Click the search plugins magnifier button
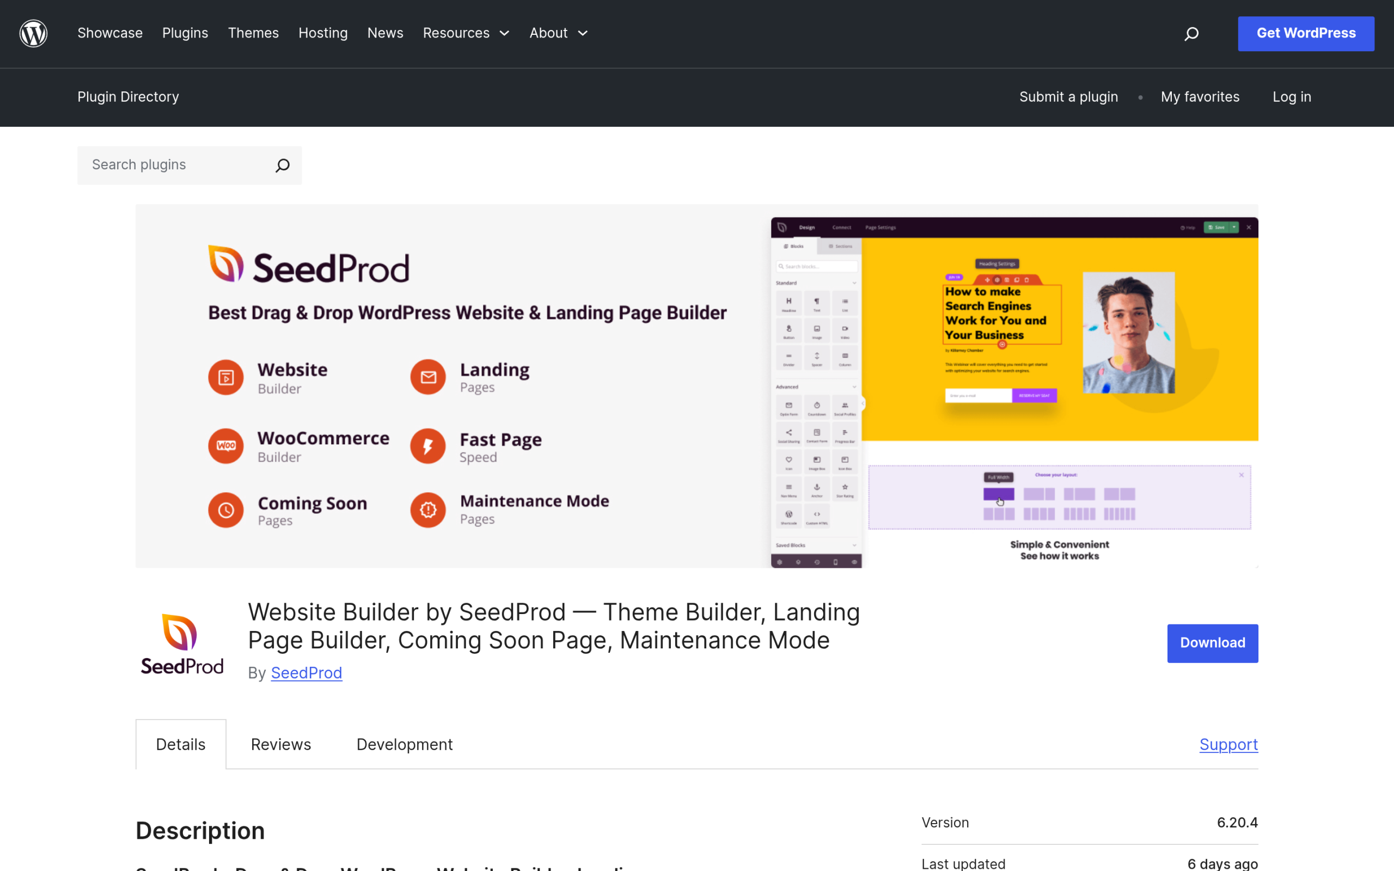1394x871 pixels. [x=282, y=165]
